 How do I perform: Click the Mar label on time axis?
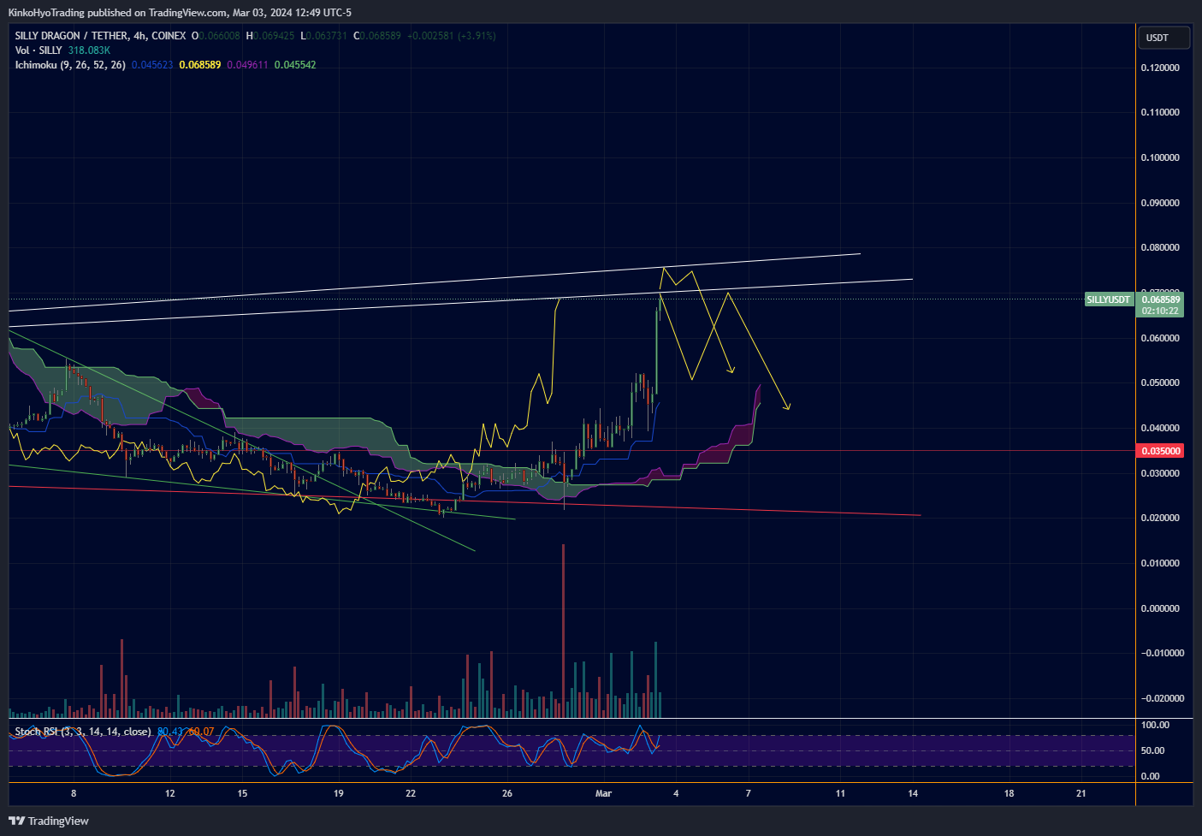pos(604,793)
